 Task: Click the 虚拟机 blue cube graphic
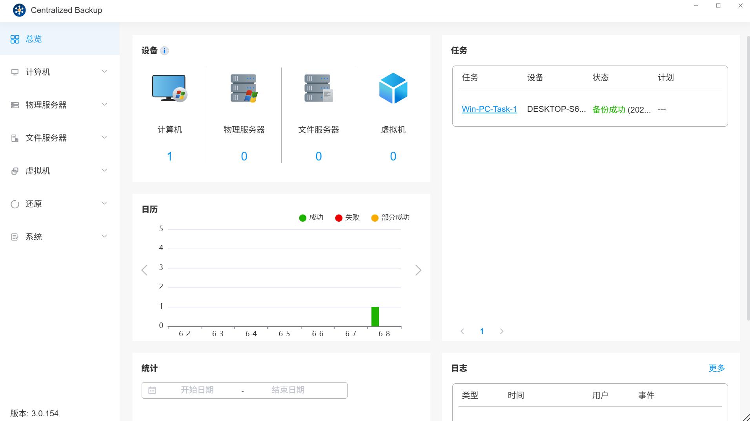[x=393, y=88]
